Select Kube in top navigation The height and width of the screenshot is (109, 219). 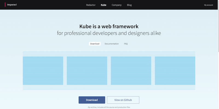103,5
